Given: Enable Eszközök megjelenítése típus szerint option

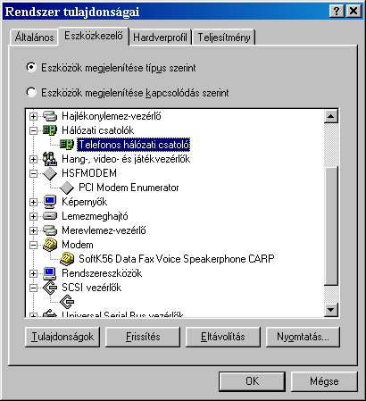Looking at the screenshot, I should [x=31, y=68].
